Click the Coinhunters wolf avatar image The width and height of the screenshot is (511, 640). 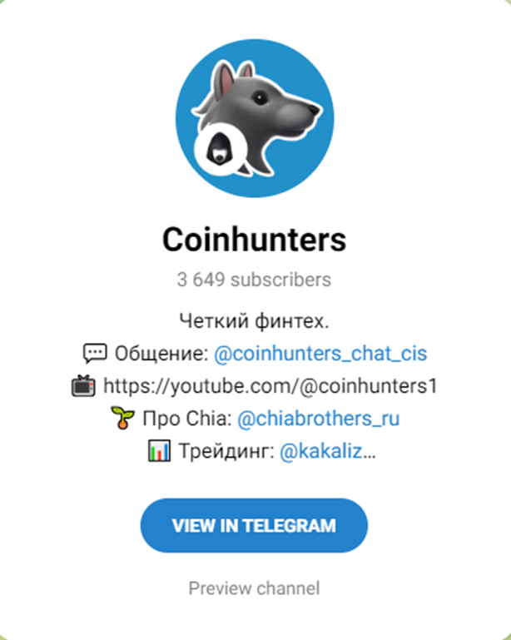255,118
